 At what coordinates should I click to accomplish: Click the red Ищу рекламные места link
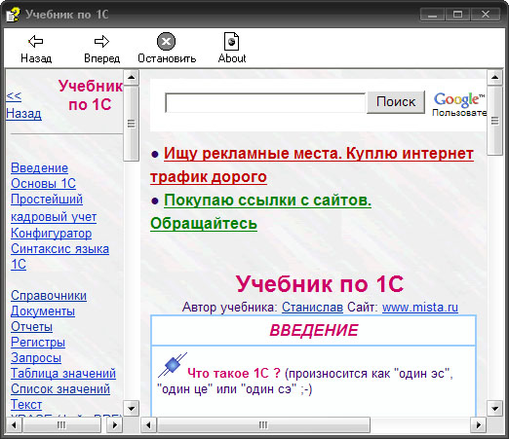click(x=312, y=165)
